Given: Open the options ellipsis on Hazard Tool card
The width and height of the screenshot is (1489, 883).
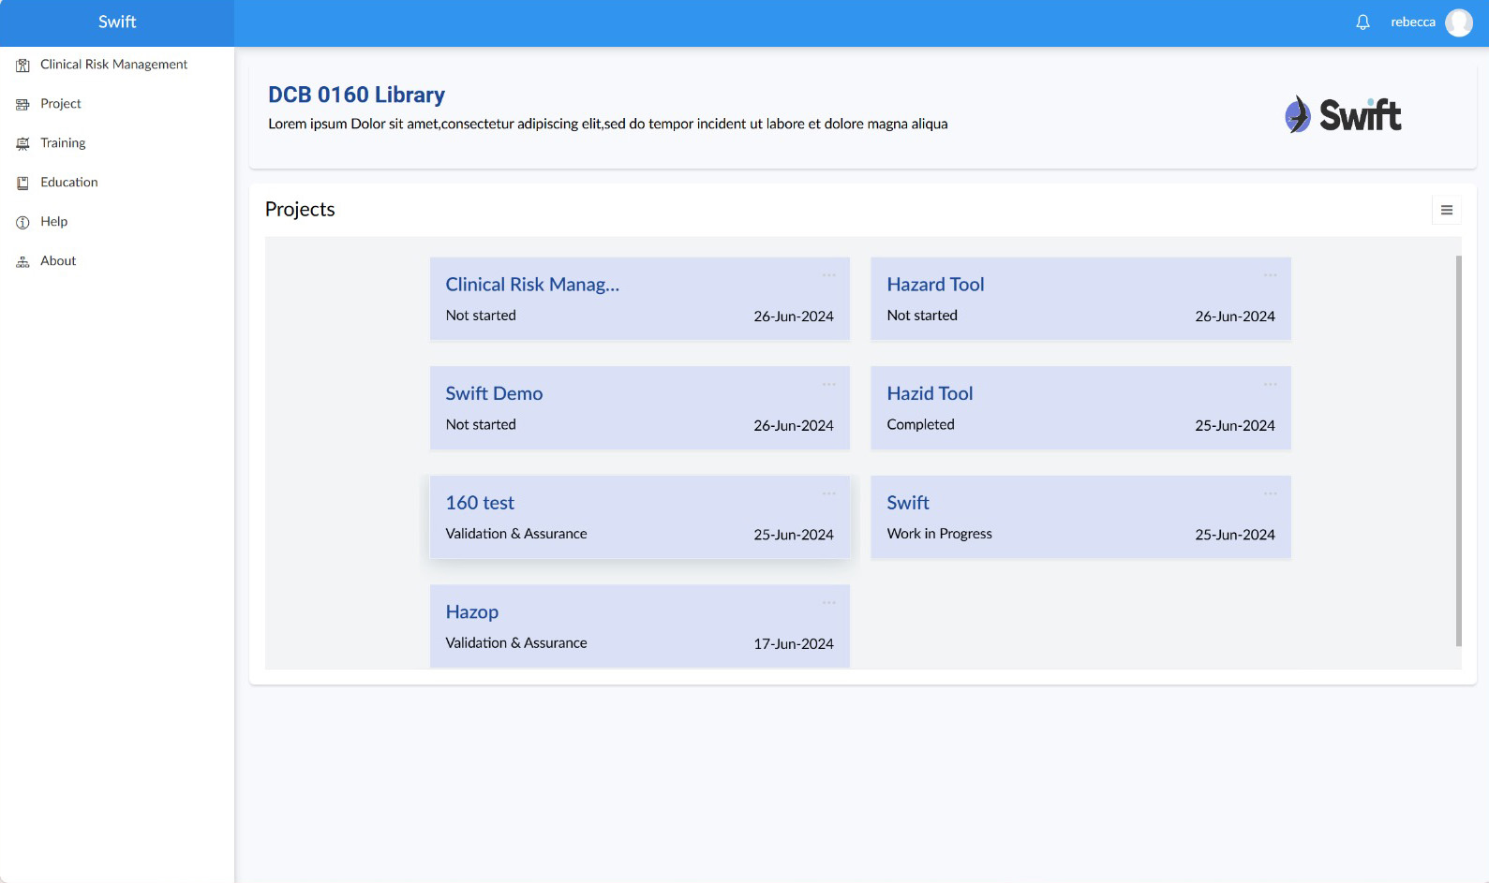Looking at the screenshot, I should tap(1270, 275).
